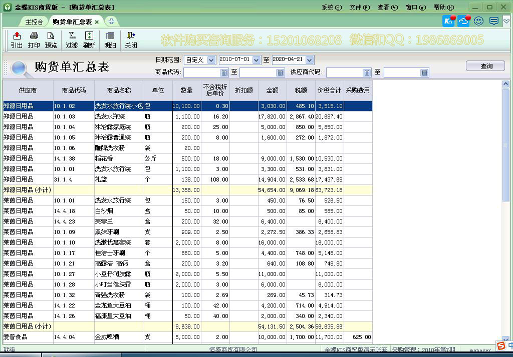Click the 查询 query button
513x357 pixels.
485,65
